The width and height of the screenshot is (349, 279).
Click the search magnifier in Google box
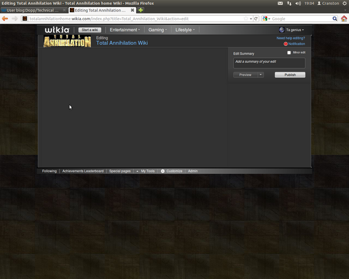334,19
